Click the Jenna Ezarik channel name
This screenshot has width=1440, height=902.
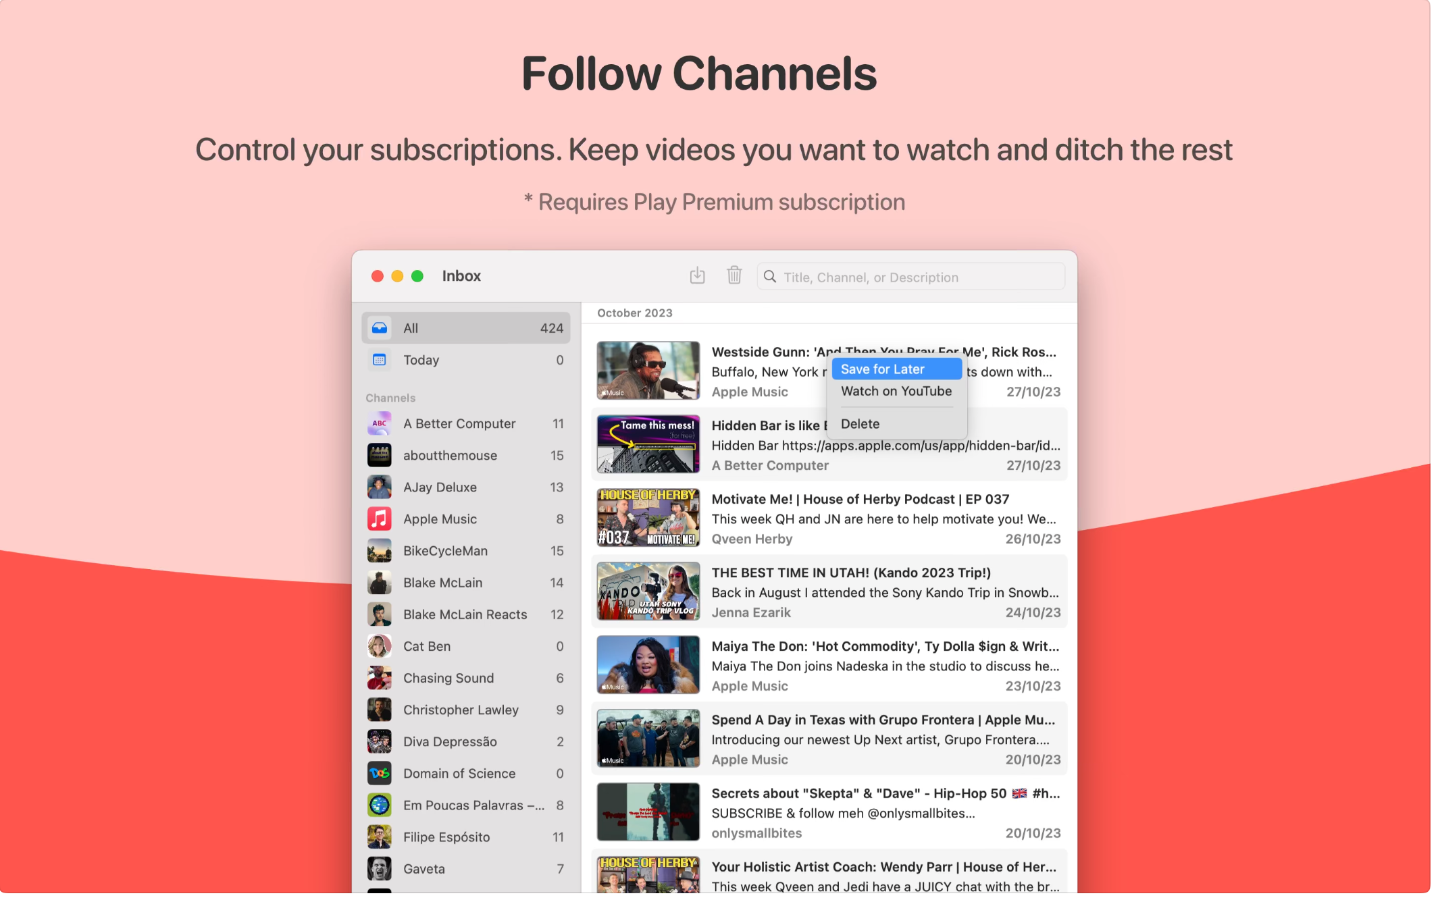tap(751, 612)
